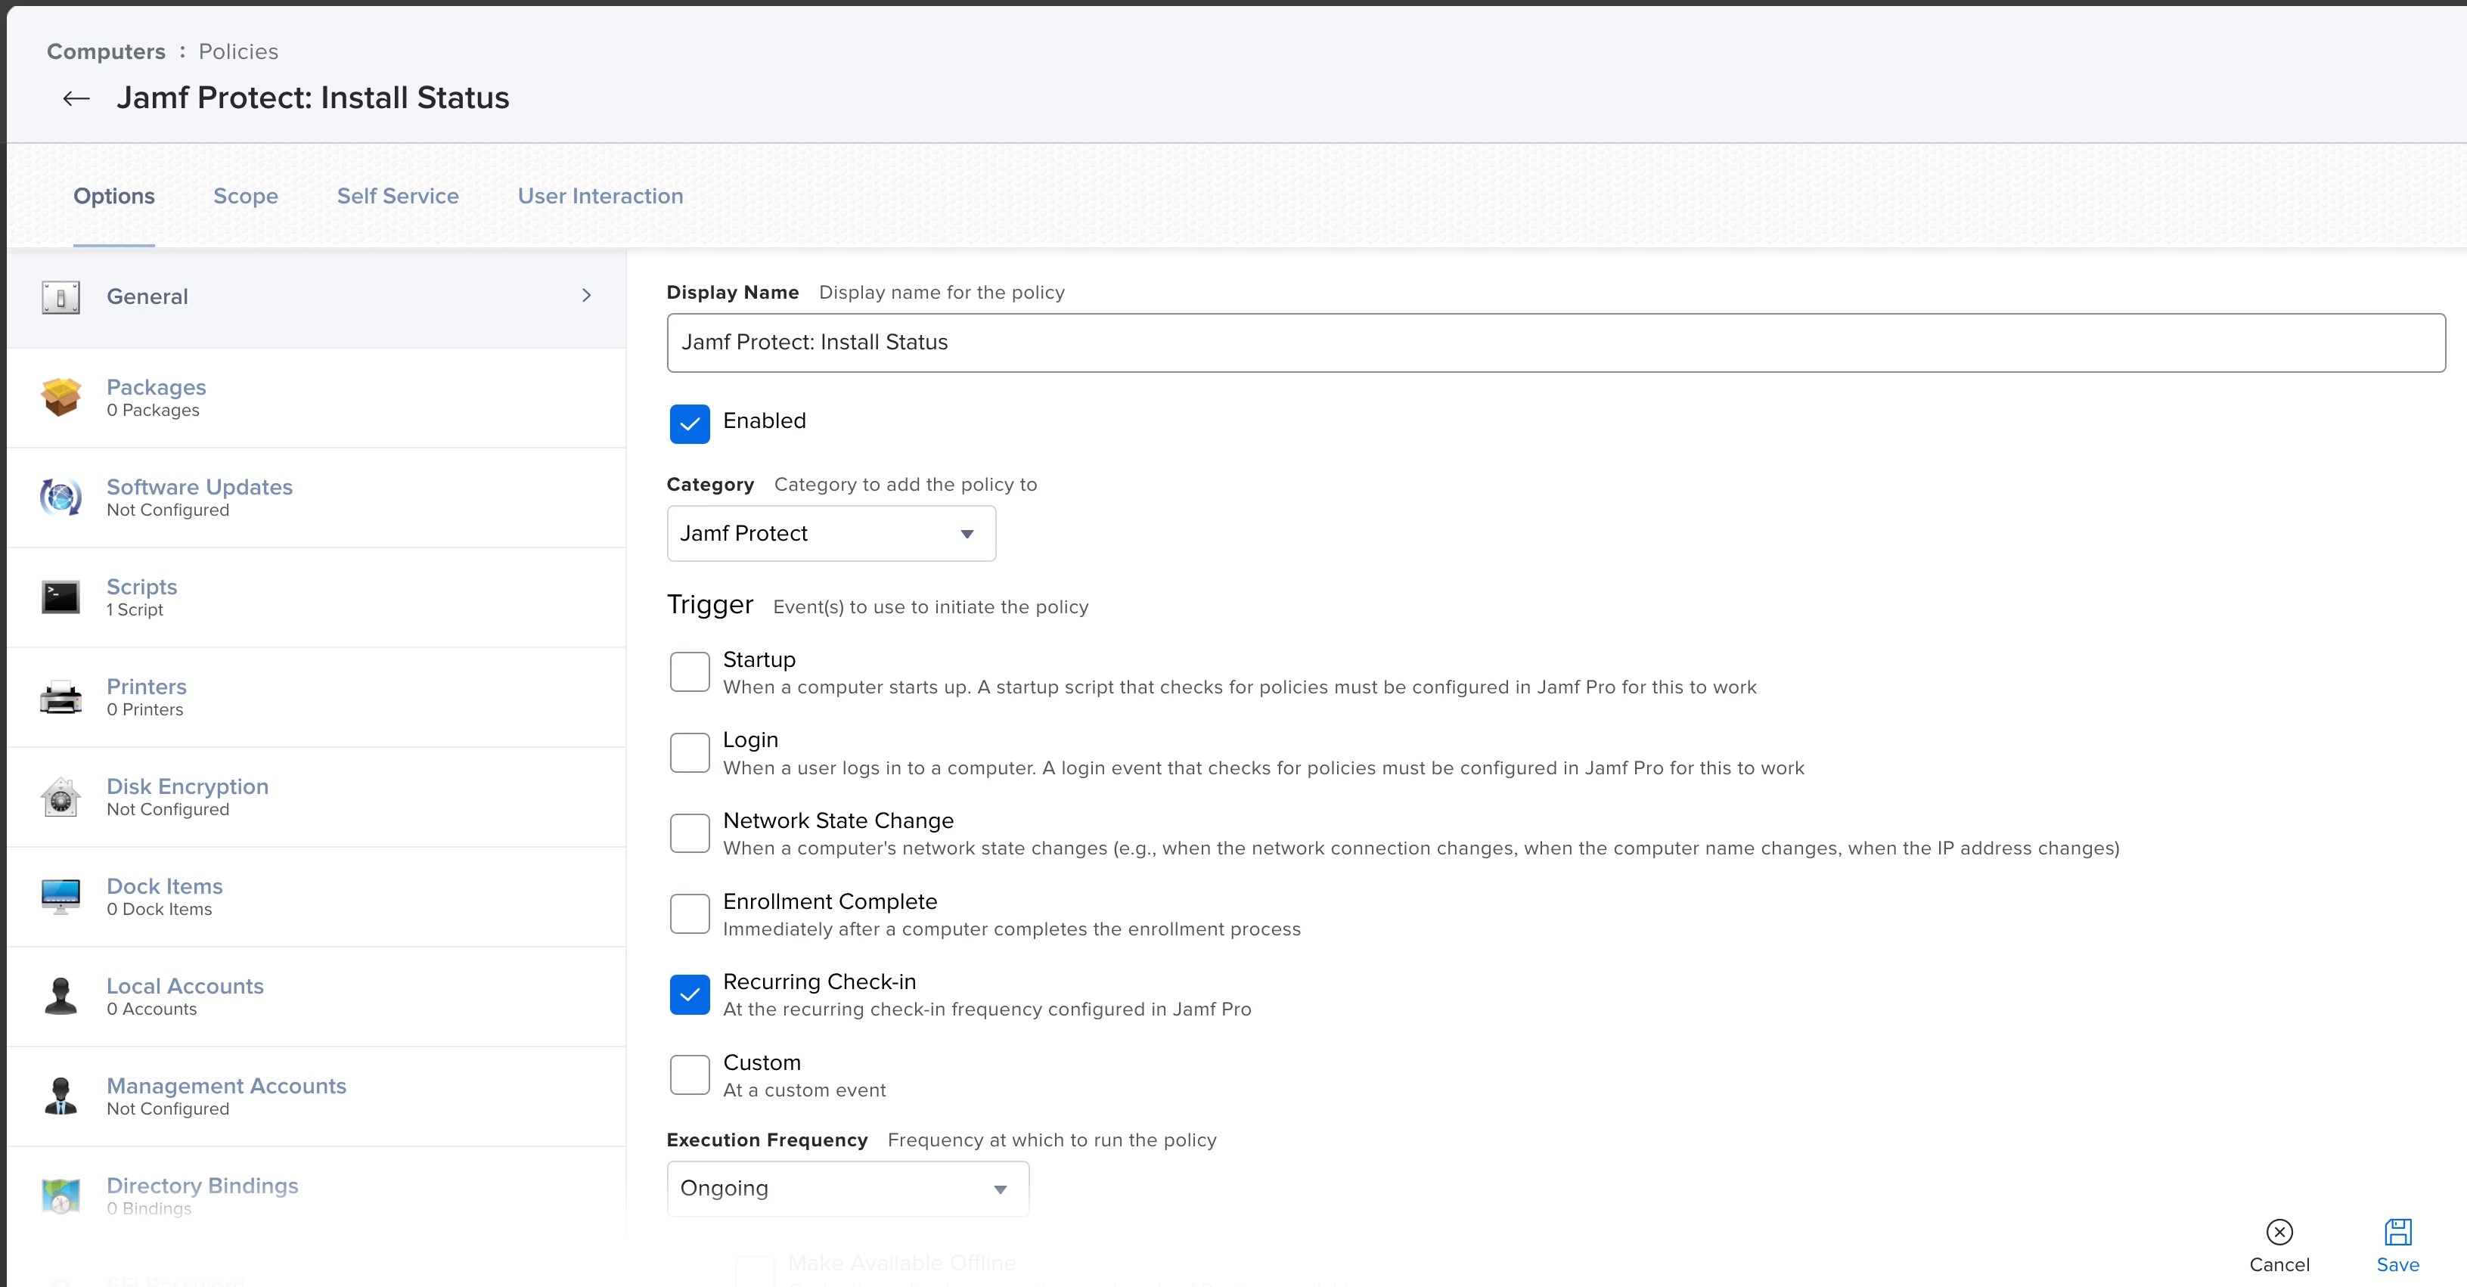
Task: Click the Management Accounts suited-person icon
Action: pyautogui.click(x=61, y=1096)
